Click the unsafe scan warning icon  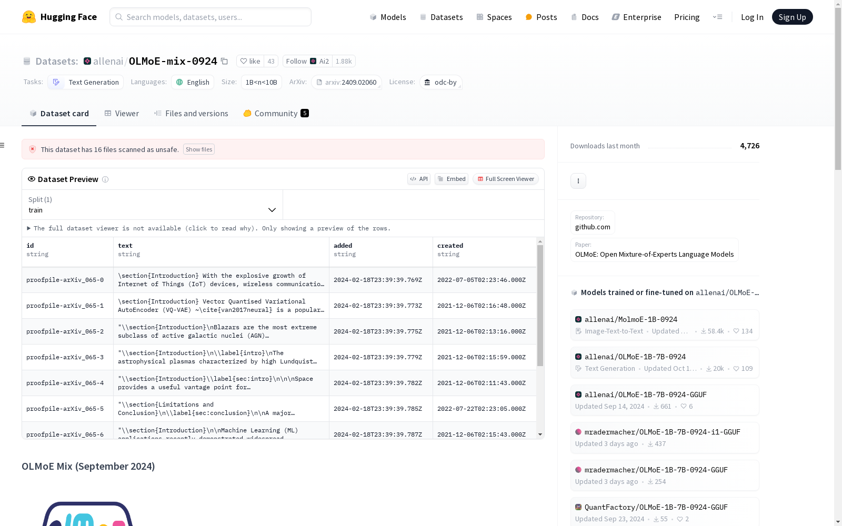pos(33,149)
